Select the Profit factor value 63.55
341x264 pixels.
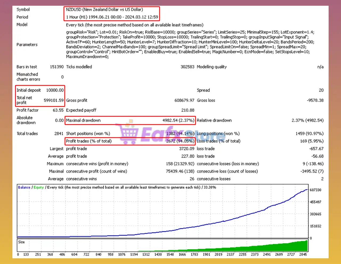58,110
